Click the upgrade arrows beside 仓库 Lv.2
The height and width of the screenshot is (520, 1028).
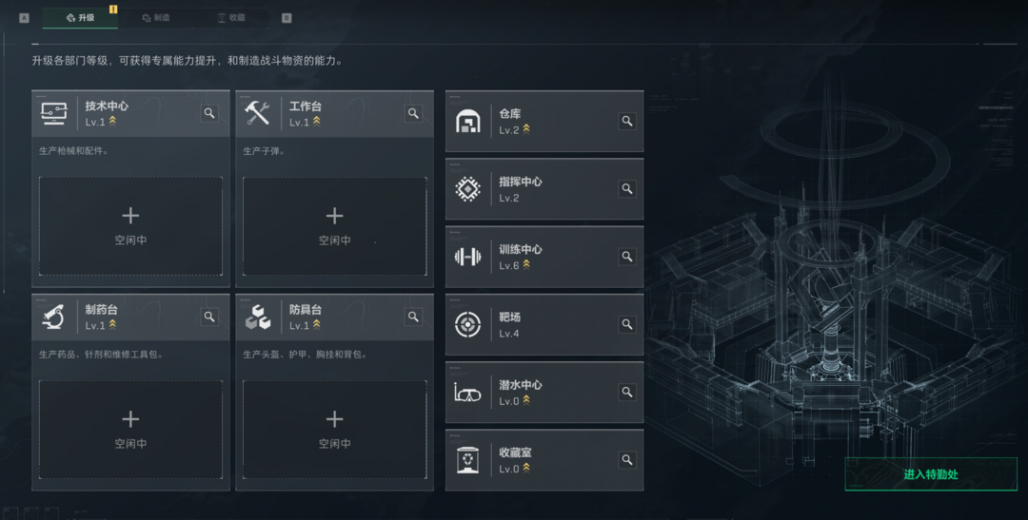[x=526, y=129]
